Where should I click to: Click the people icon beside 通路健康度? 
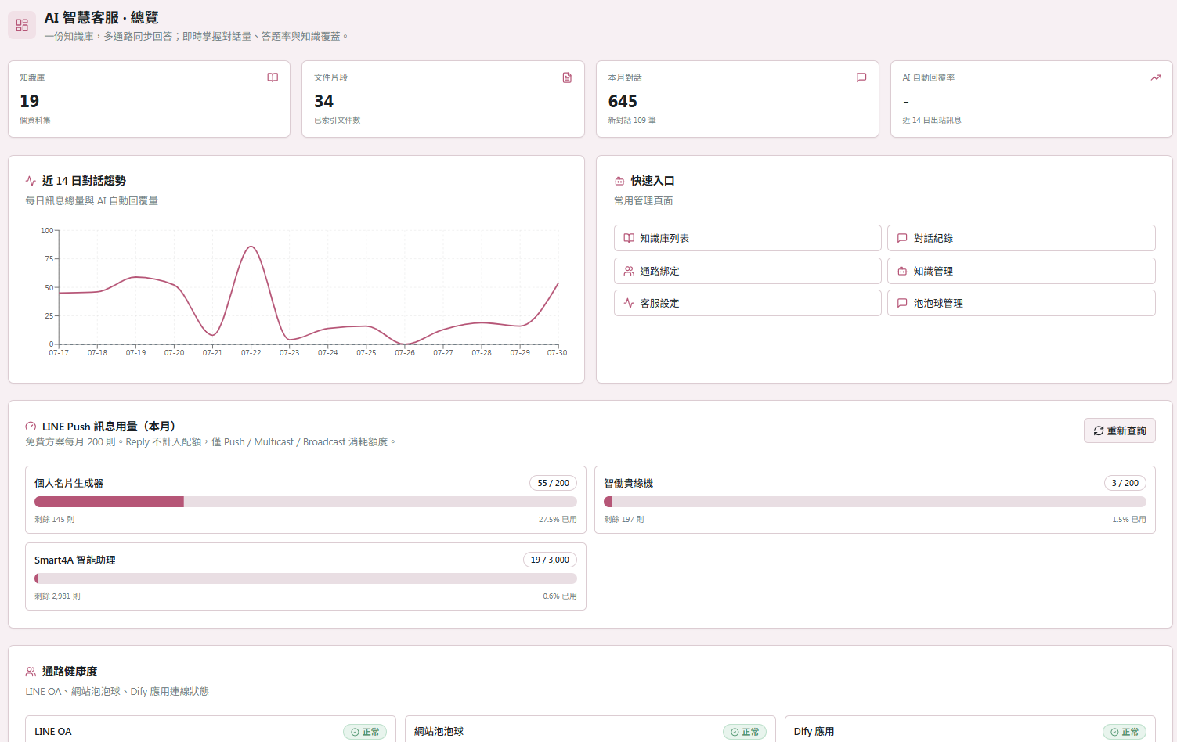(31, 672)
